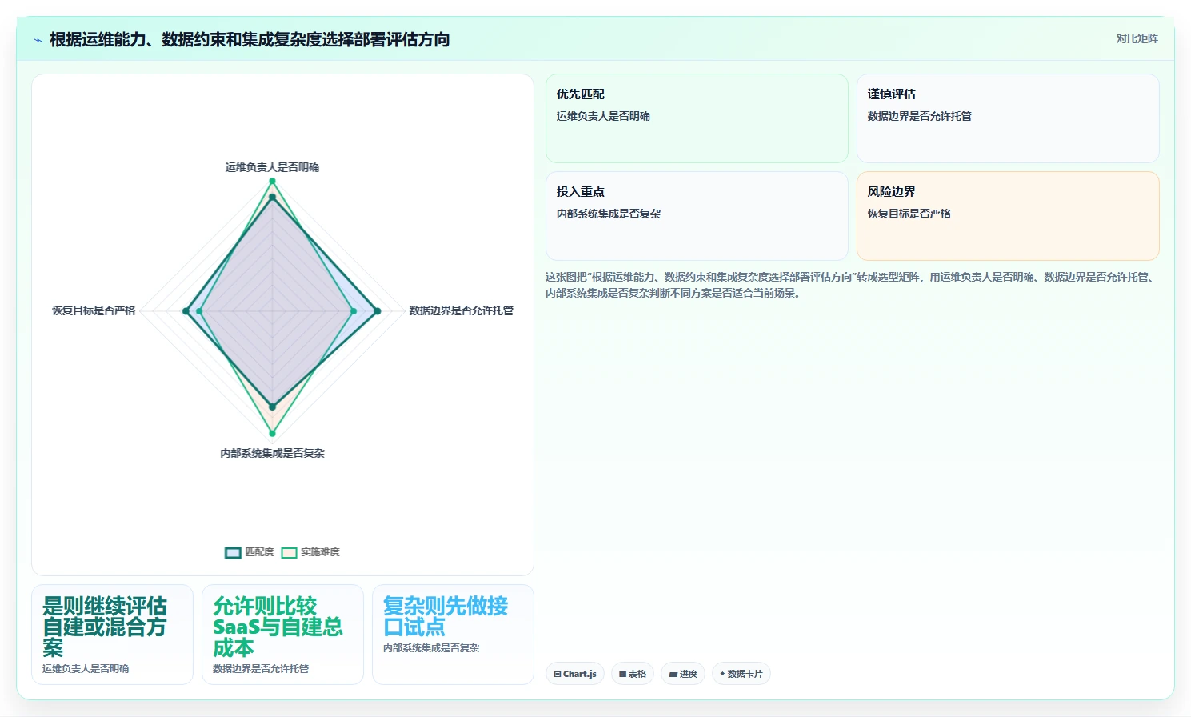Click the header title about 部署评估方向
This screenshot has width=1191, height=717.
click(x=250, y=39)
